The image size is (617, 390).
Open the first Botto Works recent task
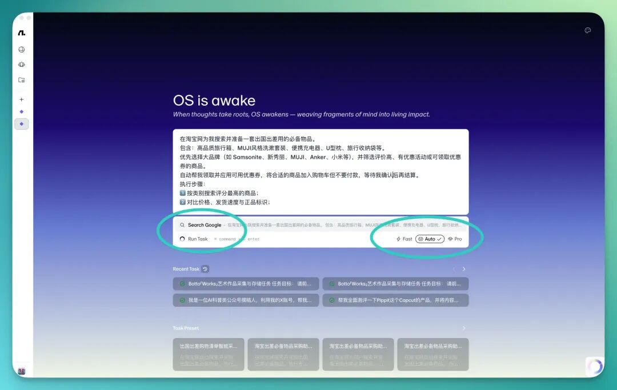[x=246, y=284]
